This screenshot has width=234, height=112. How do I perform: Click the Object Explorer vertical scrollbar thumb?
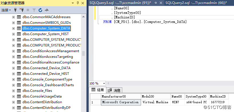coord(83,53)
